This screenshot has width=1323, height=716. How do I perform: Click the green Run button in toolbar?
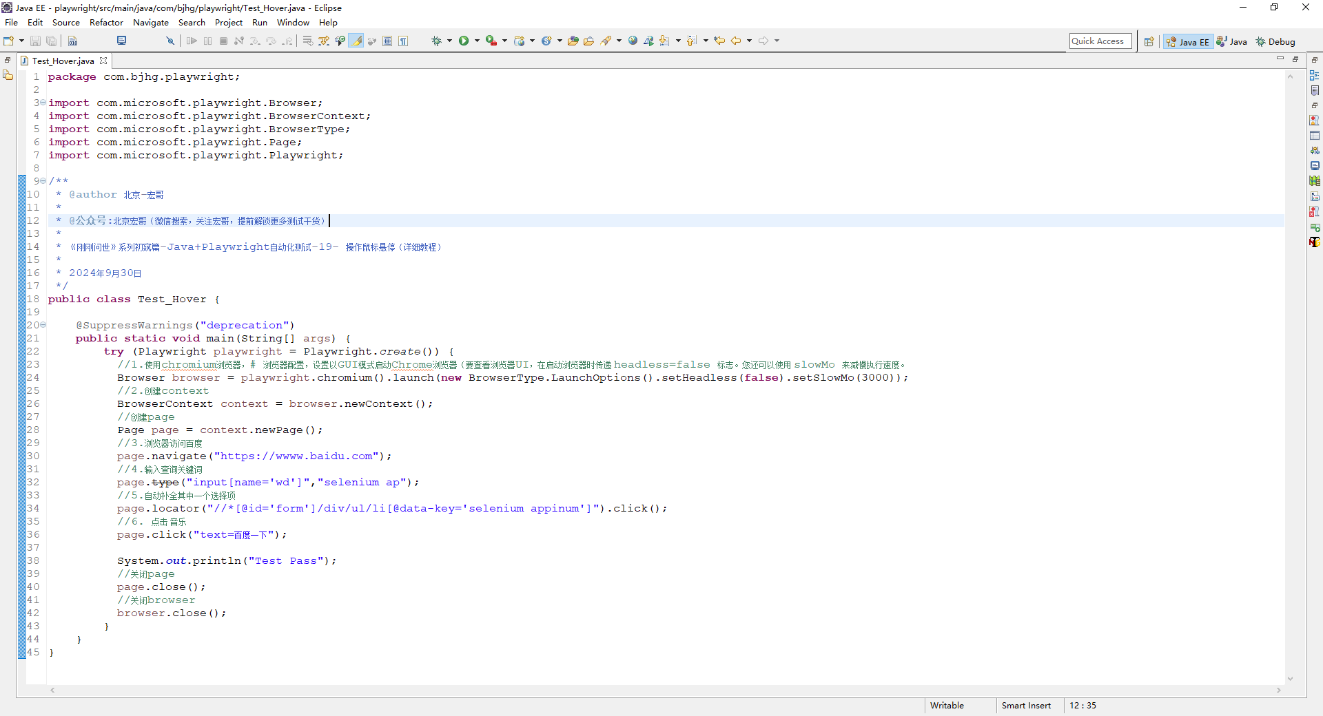(x=464, y=41)
